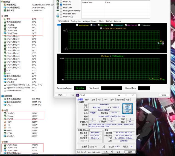Click the monitor icon next to CPU GT Cores temperature
Image resolution: width=175 pixels, height=156 pixels.
click(5, 33)
